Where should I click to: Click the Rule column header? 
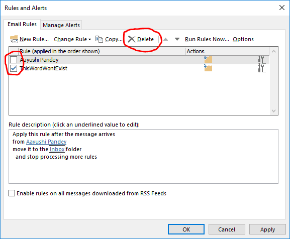102,51
